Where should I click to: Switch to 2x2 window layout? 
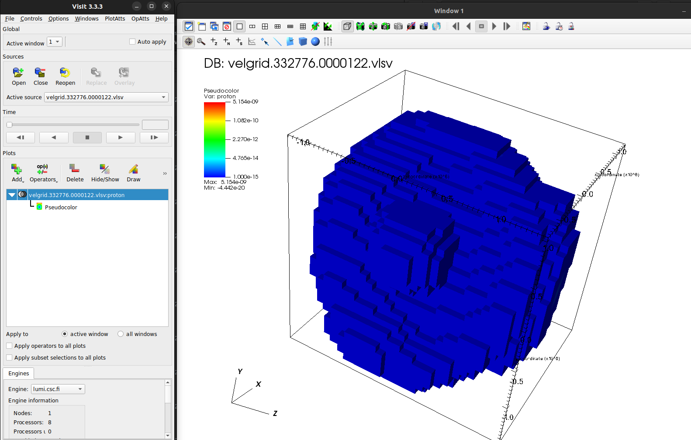point(265,27)
